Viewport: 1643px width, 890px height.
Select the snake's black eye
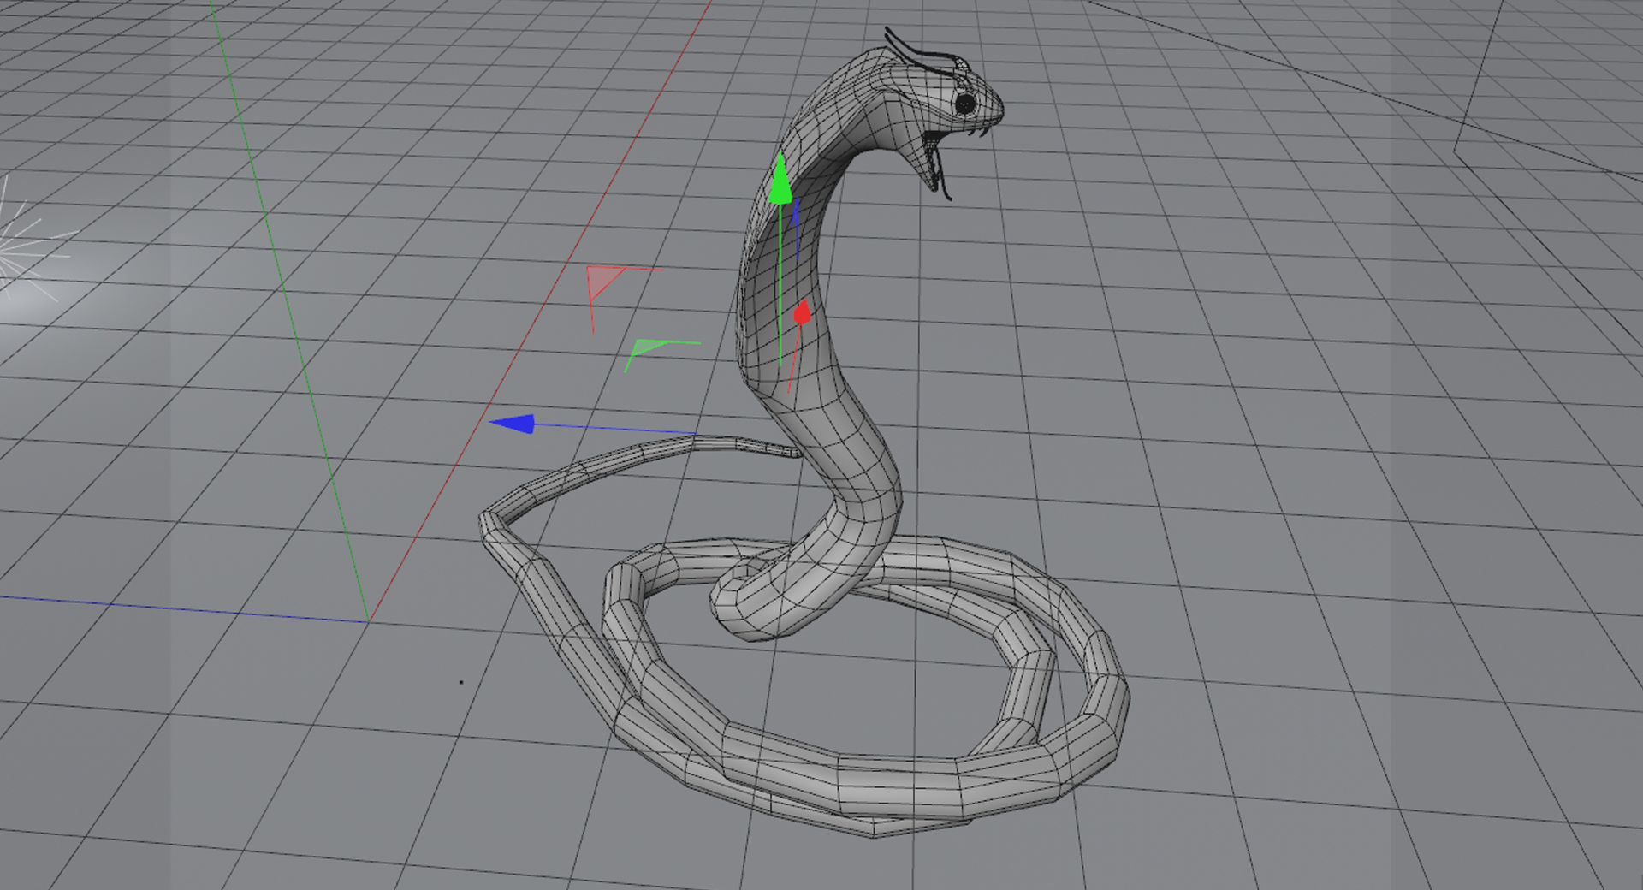tap(965, 104)
